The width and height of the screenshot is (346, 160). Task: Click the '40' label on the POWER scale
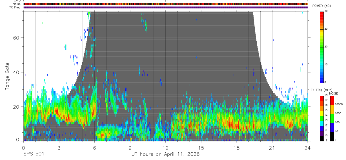(326, 11)
